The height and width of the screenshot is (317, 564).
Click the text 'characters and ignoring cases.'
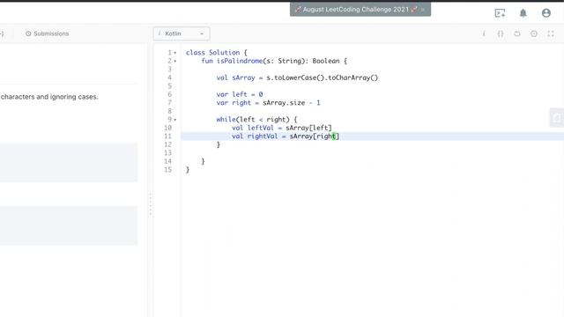(49, 97)
